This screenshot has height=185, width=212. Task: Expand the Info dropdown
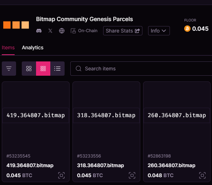[x=159, y=31]
